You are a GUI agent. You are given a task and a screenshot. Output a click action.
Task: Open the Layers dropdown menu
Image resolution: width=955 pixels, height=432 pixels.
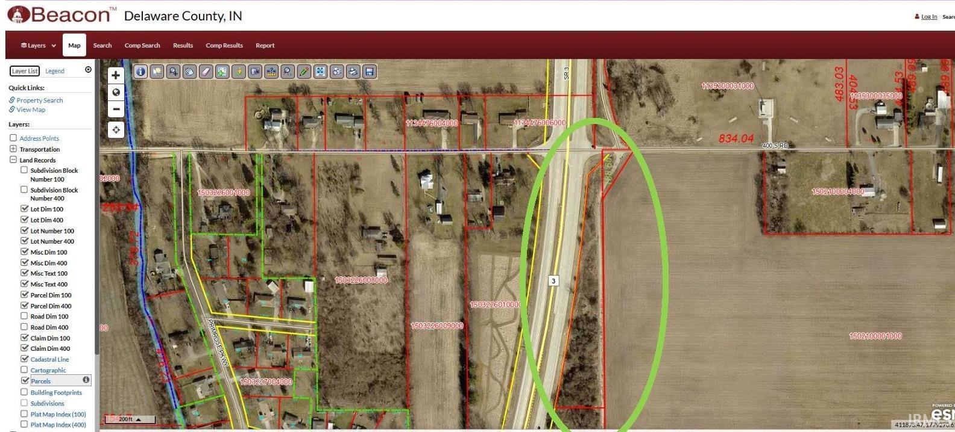38,45
